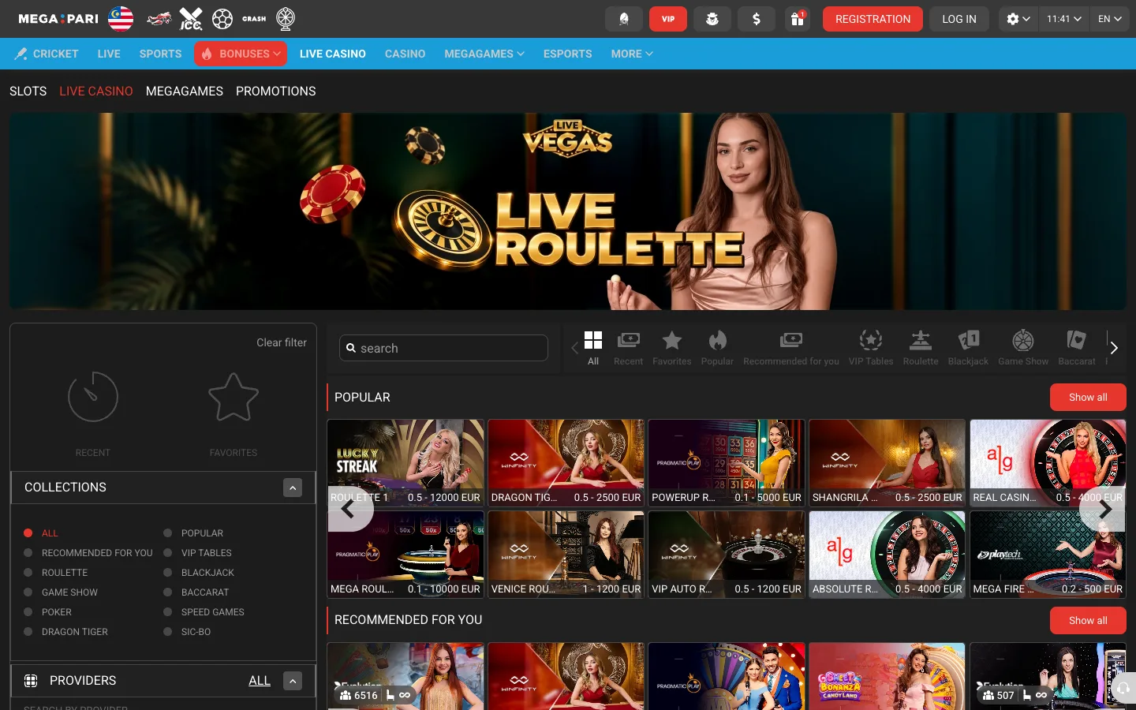Open the Malaysia flag region selector

[121, 18]
